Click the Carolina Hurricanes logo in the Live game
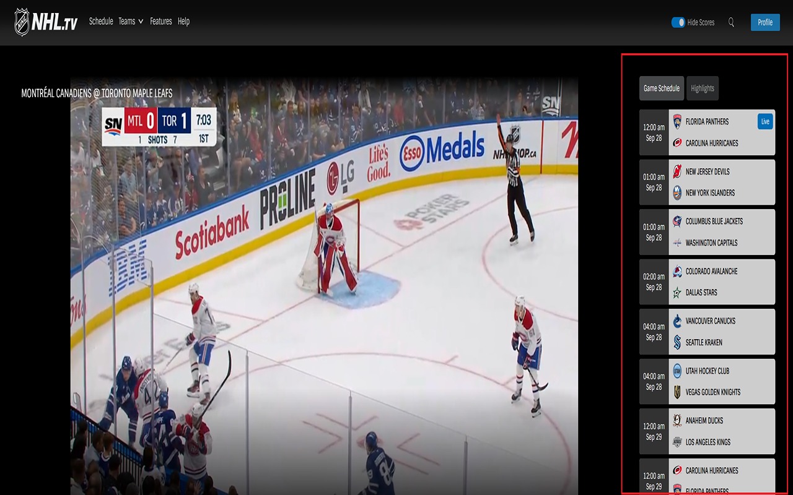This screenshot has width=793, height=495. tap(677, 143)
